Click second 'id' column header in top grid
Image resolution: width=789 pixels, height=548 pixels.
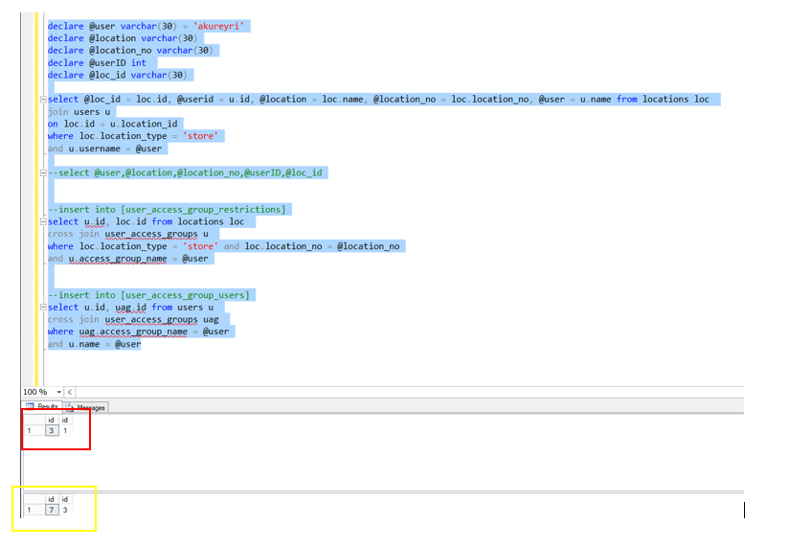pos(65,420)
